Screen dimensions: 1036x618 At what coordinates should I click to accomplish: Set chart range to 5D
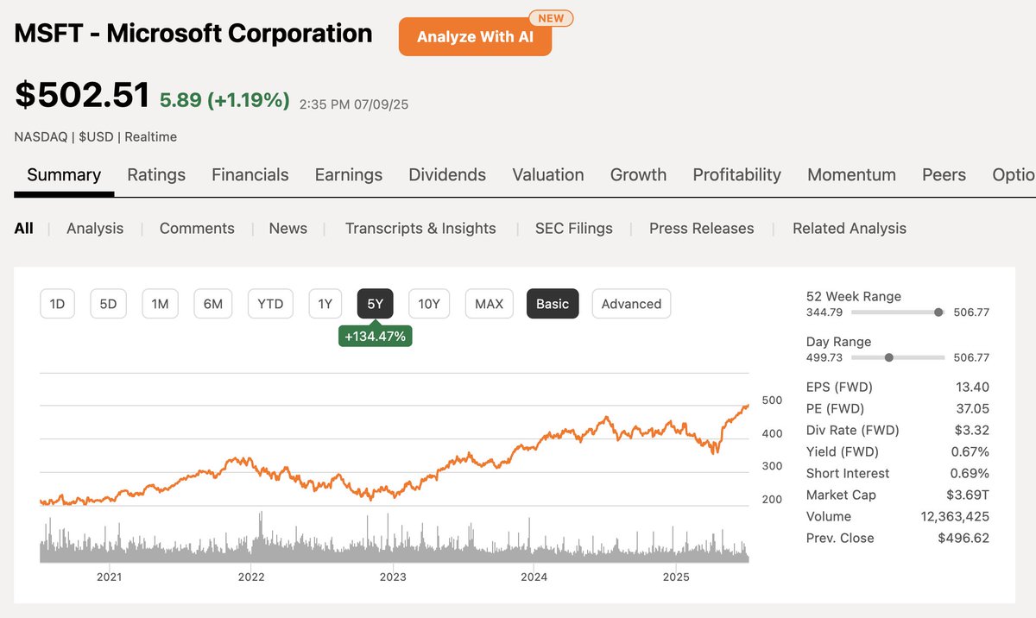coord(108,304)
